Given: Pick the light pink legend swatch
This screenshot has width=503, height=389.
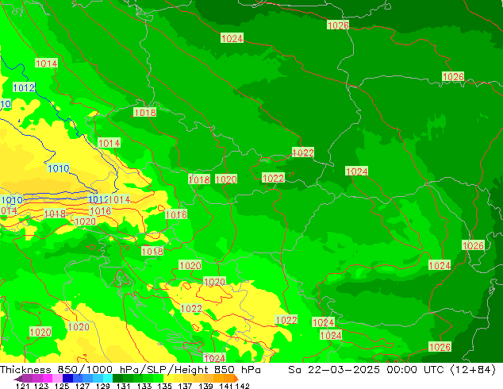Looking at the screenshot, I should tap(57, 379).
